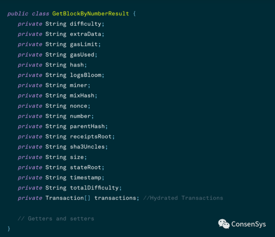Click the gasLimit field declaration
275x237 pixels.
click(x=59, y=44)
